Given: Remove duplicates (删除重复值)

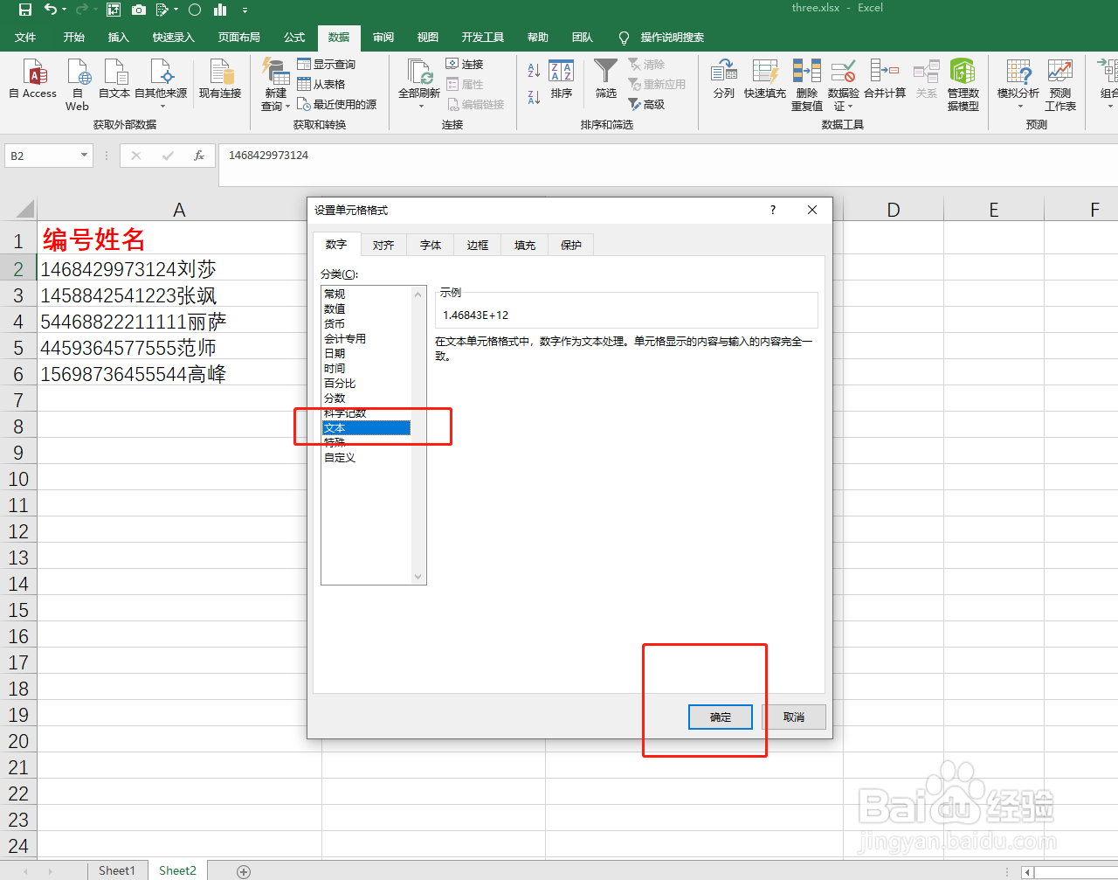Looking at the screenshot, I should [807, 85].
